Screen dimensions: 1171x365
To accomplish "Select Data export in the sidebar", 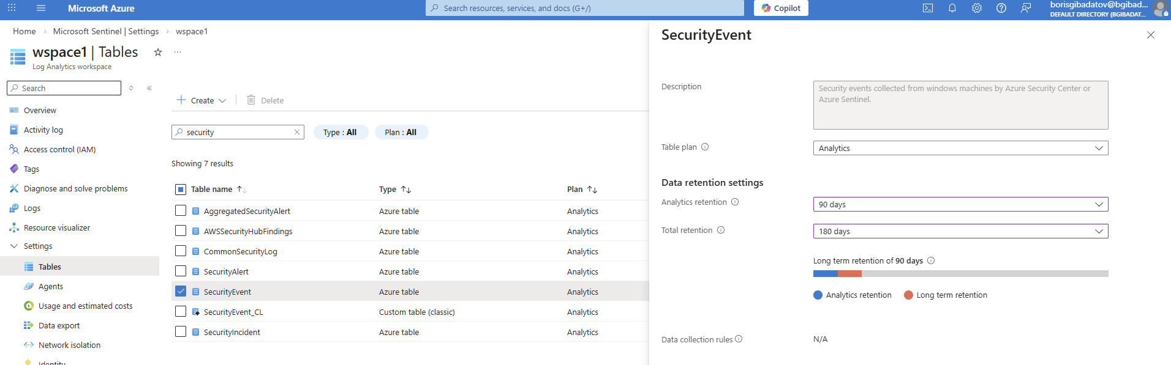I will tap(59, 325).
